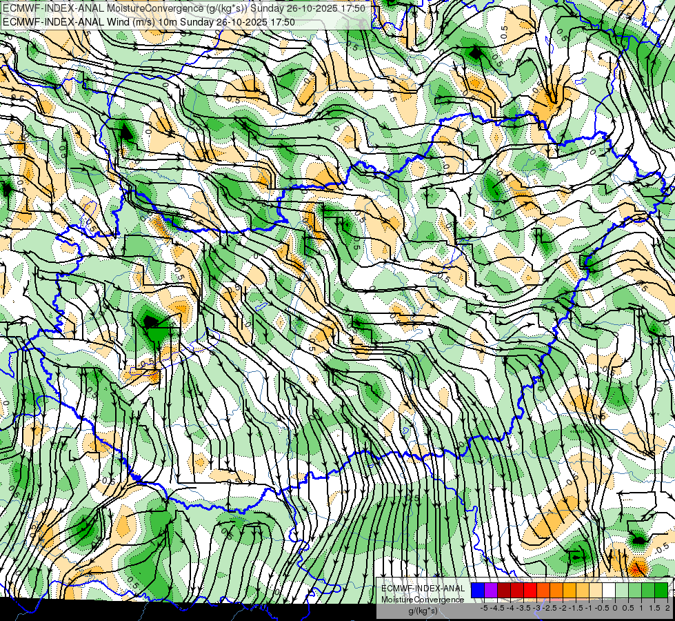675x621 pixels.
Task: Click the -4.5 tick label on legend
Action: point(497,608)
